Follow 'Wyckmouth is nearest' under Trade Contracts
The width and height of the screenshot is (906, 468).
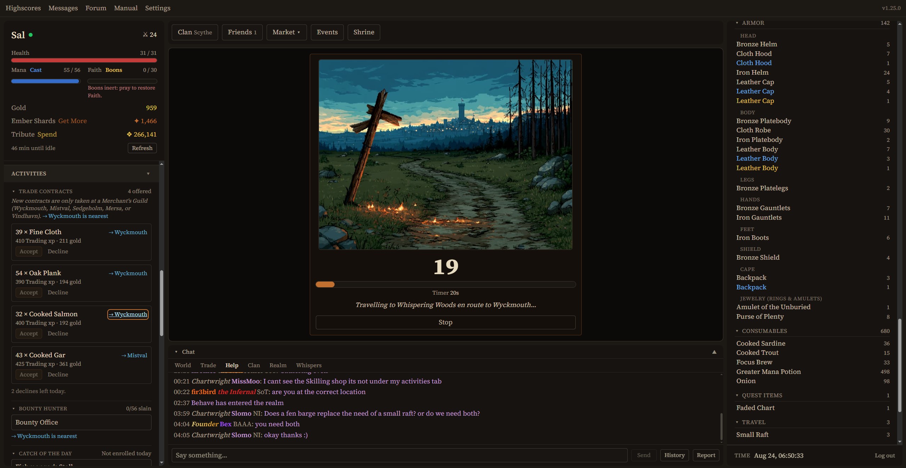tap(75, 216)
